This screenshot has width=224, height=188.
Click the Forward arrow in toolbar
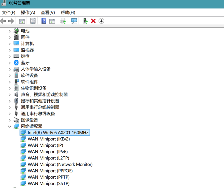[11, 21]
